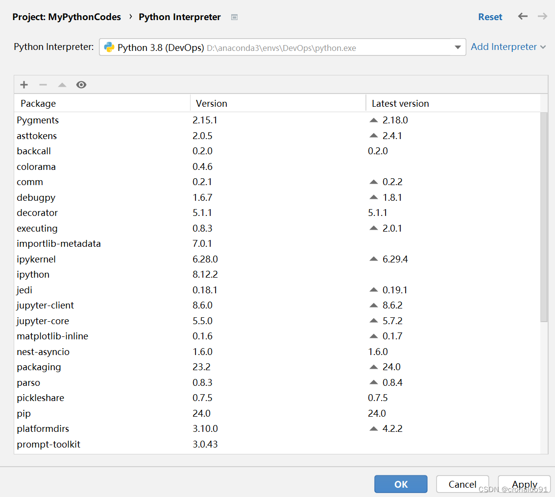This screenshot has height=497, width=555.
Task: Click the Version column header
Action: [278, 103]
